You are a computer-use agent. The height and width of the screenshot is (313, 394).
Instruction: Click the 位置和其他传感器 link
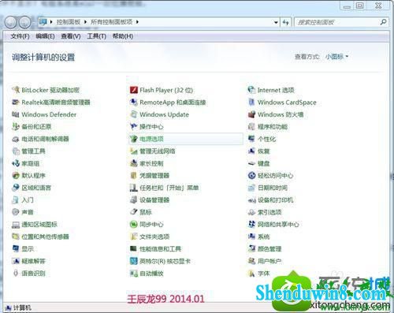pyautogui.click(x=45, y=237)
